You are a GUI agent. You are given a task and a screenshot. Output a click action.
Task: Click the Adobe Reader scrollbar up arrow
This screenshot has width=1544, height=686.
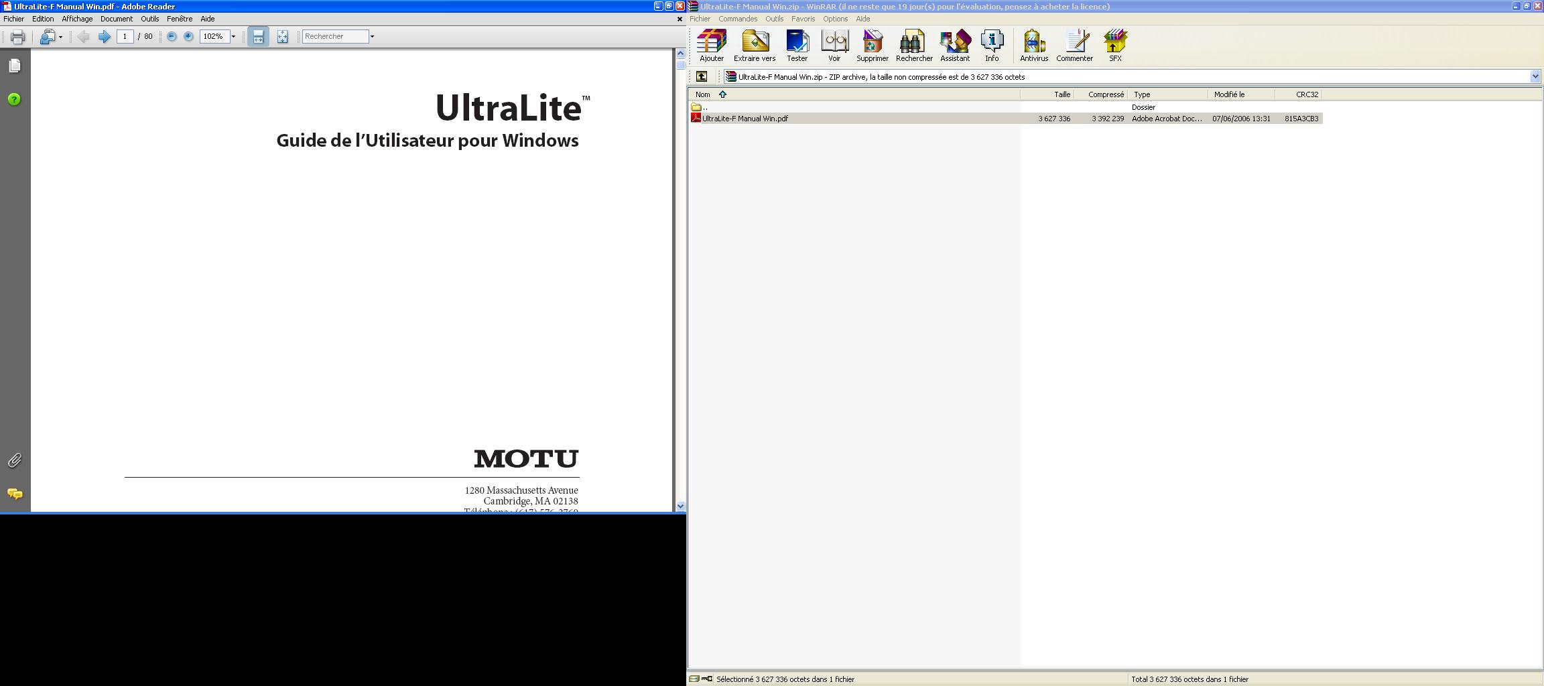point(681,53)
